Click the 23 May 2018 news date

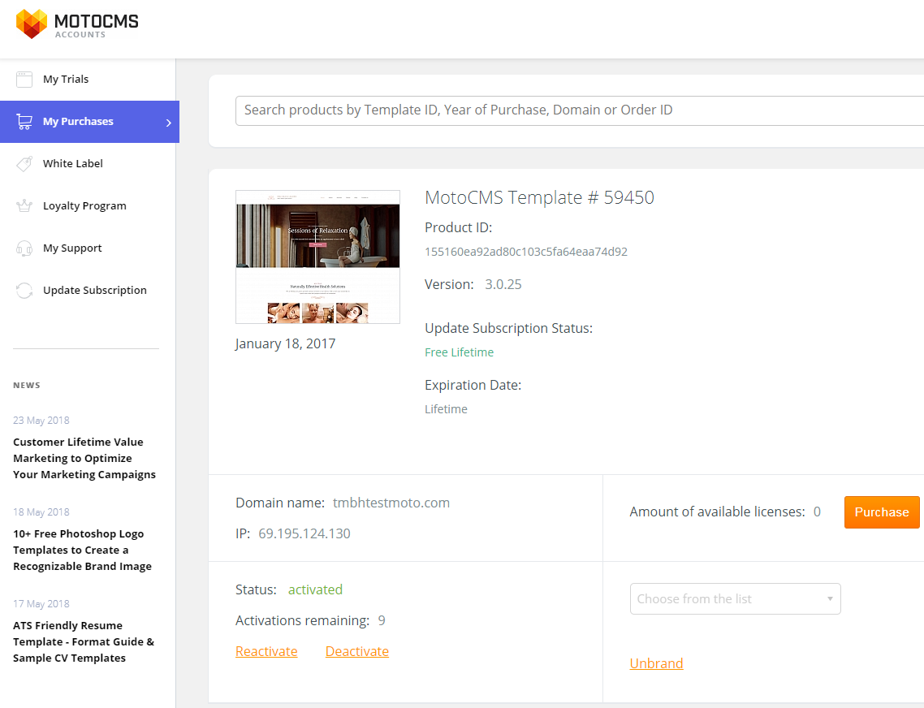41,421
